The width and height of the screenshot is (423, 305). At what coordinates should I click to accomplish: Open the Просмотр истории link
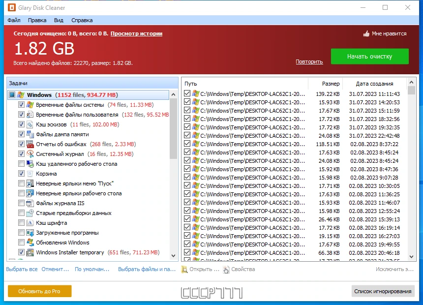(x=137, y=33)
